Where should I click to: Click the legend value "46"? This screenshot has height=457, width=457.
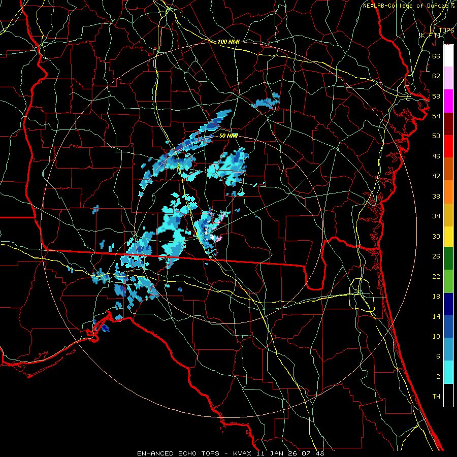pos(436,156)
